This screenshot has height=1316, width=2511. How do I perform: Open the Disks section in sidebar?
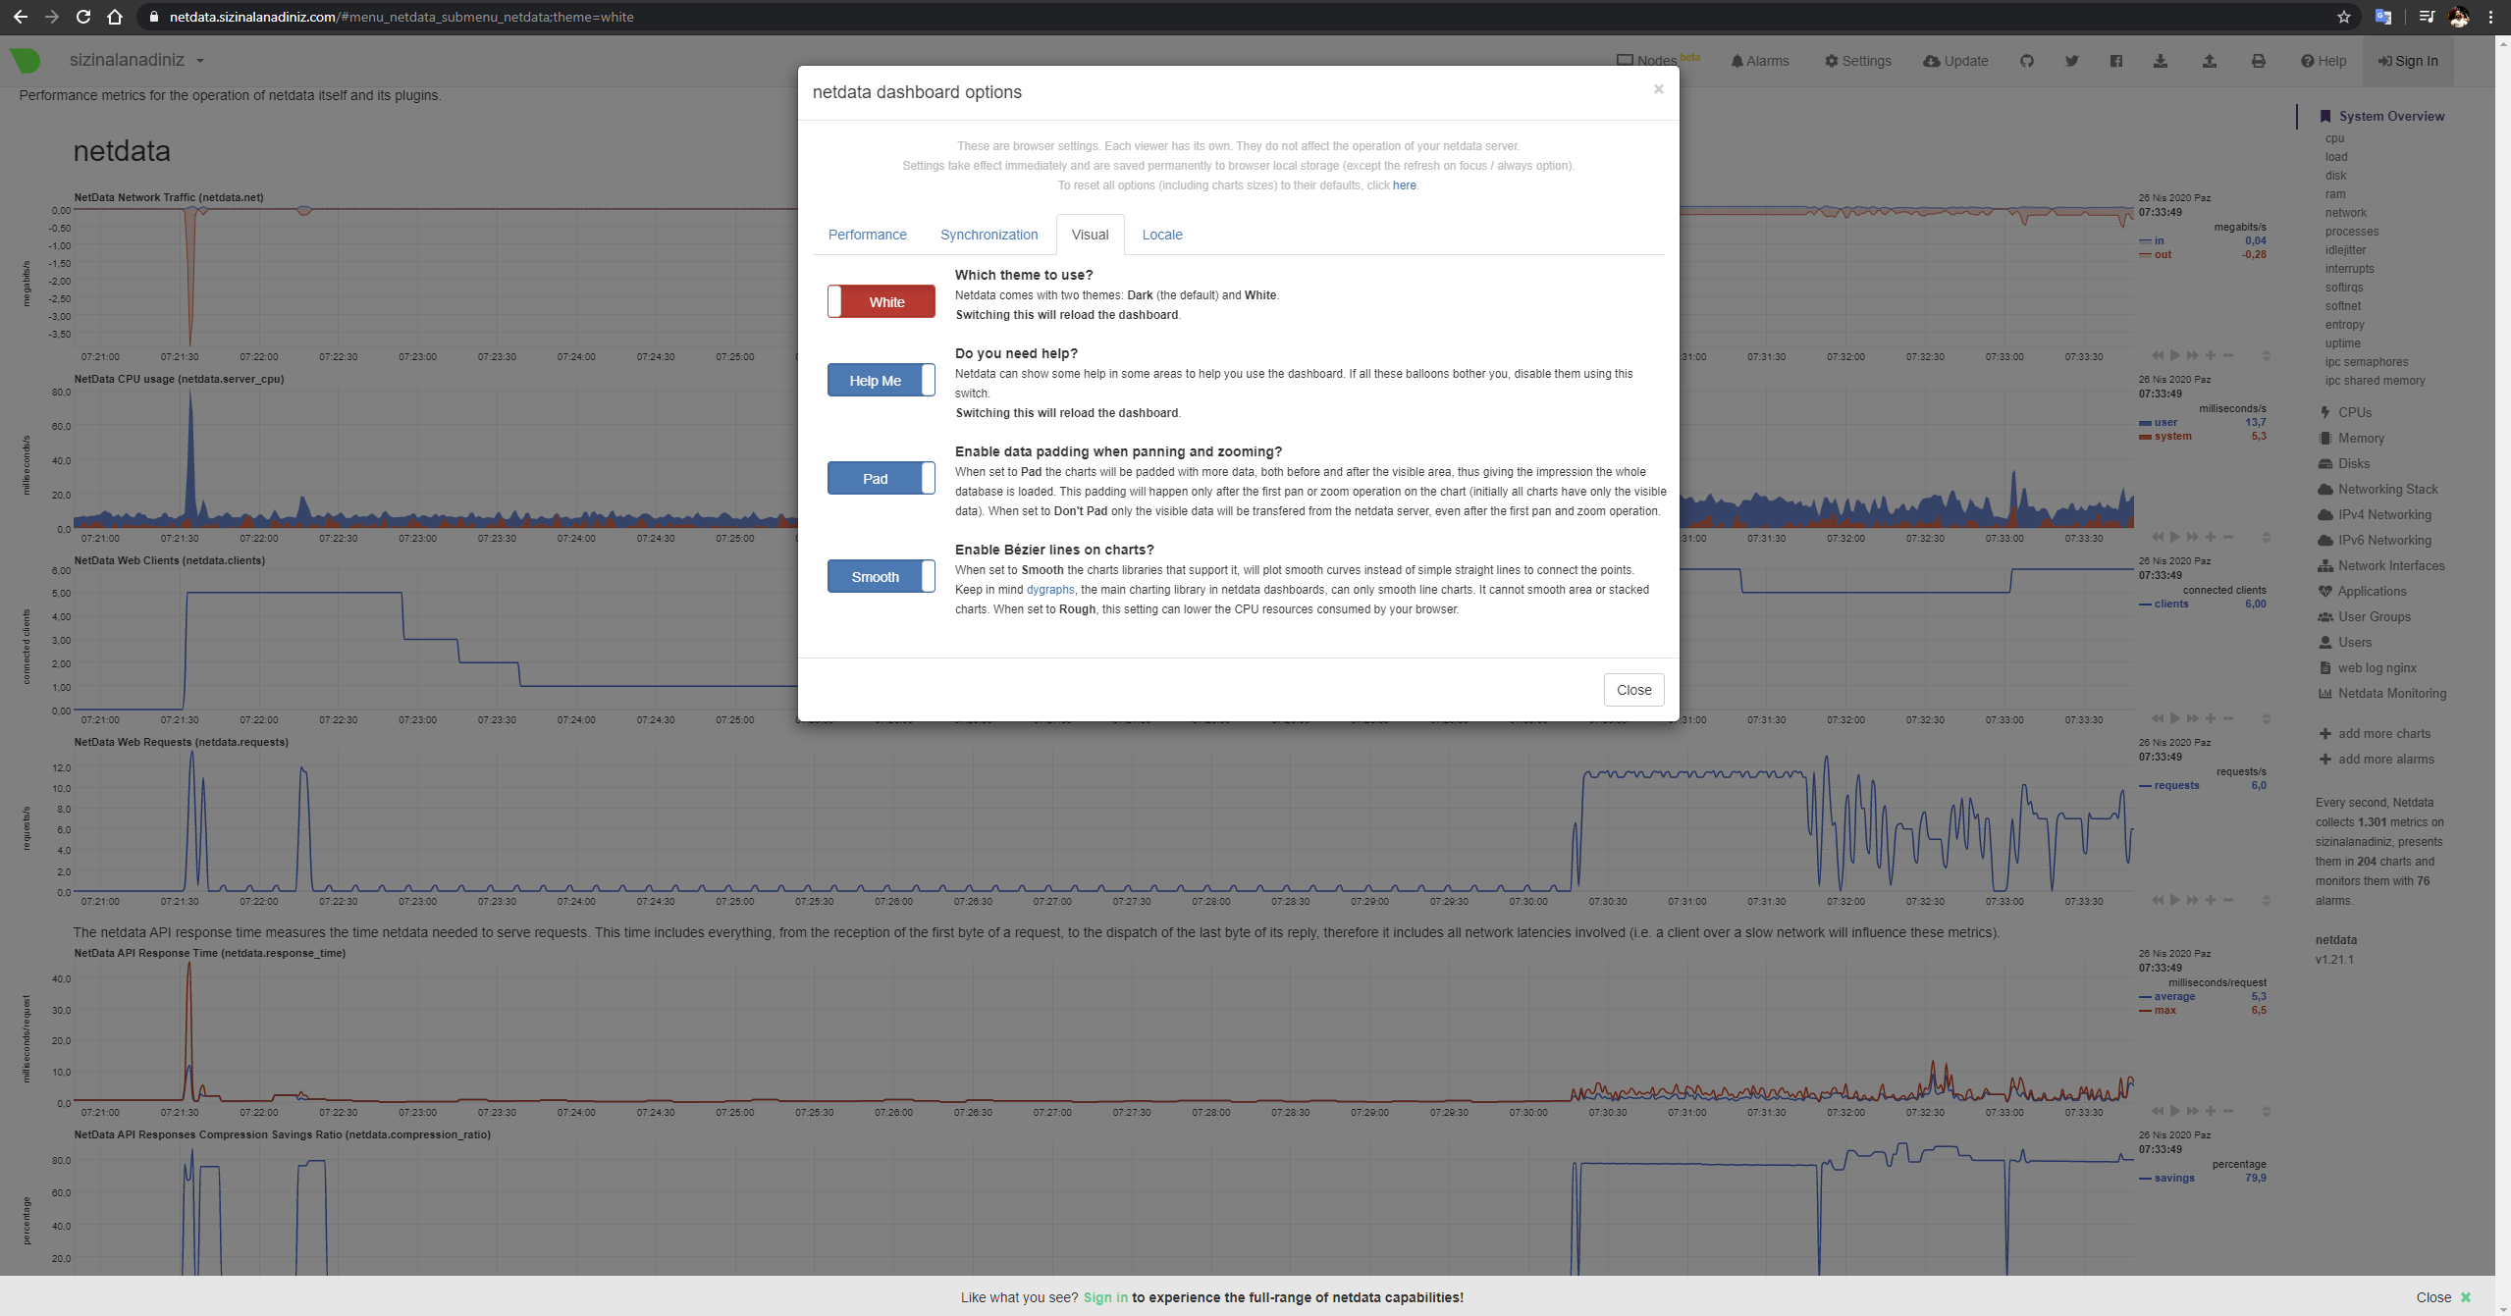(x=2353, y=464)
